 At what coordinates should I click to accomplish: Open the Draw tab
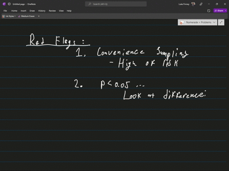pyautogui.click(x=32, y=11)
